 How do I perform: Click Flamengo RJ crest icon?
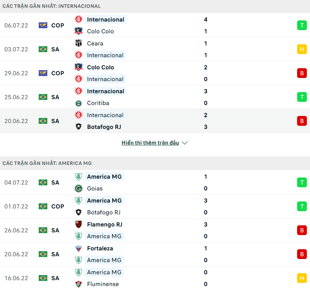tap(79, 225)
